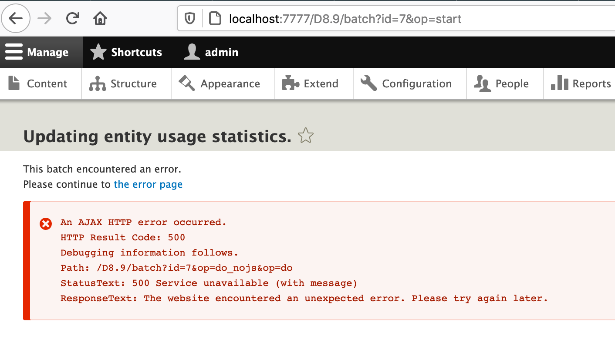Add page to shortcuts with star icon
The image size is (615, 339).
click(305, 136)
